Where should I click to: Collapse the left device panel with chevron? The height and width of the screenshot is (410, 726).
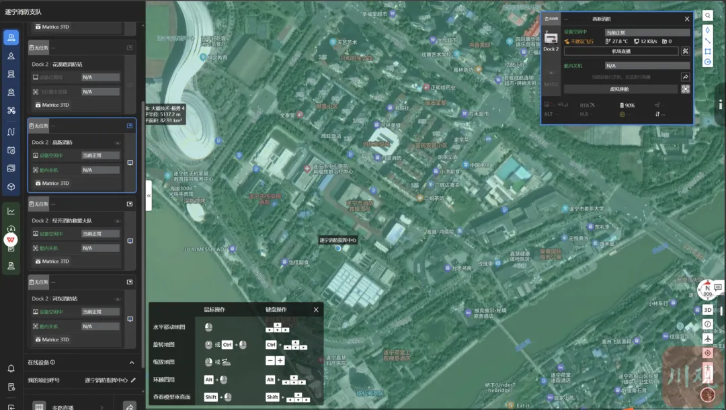coord(149,196)
